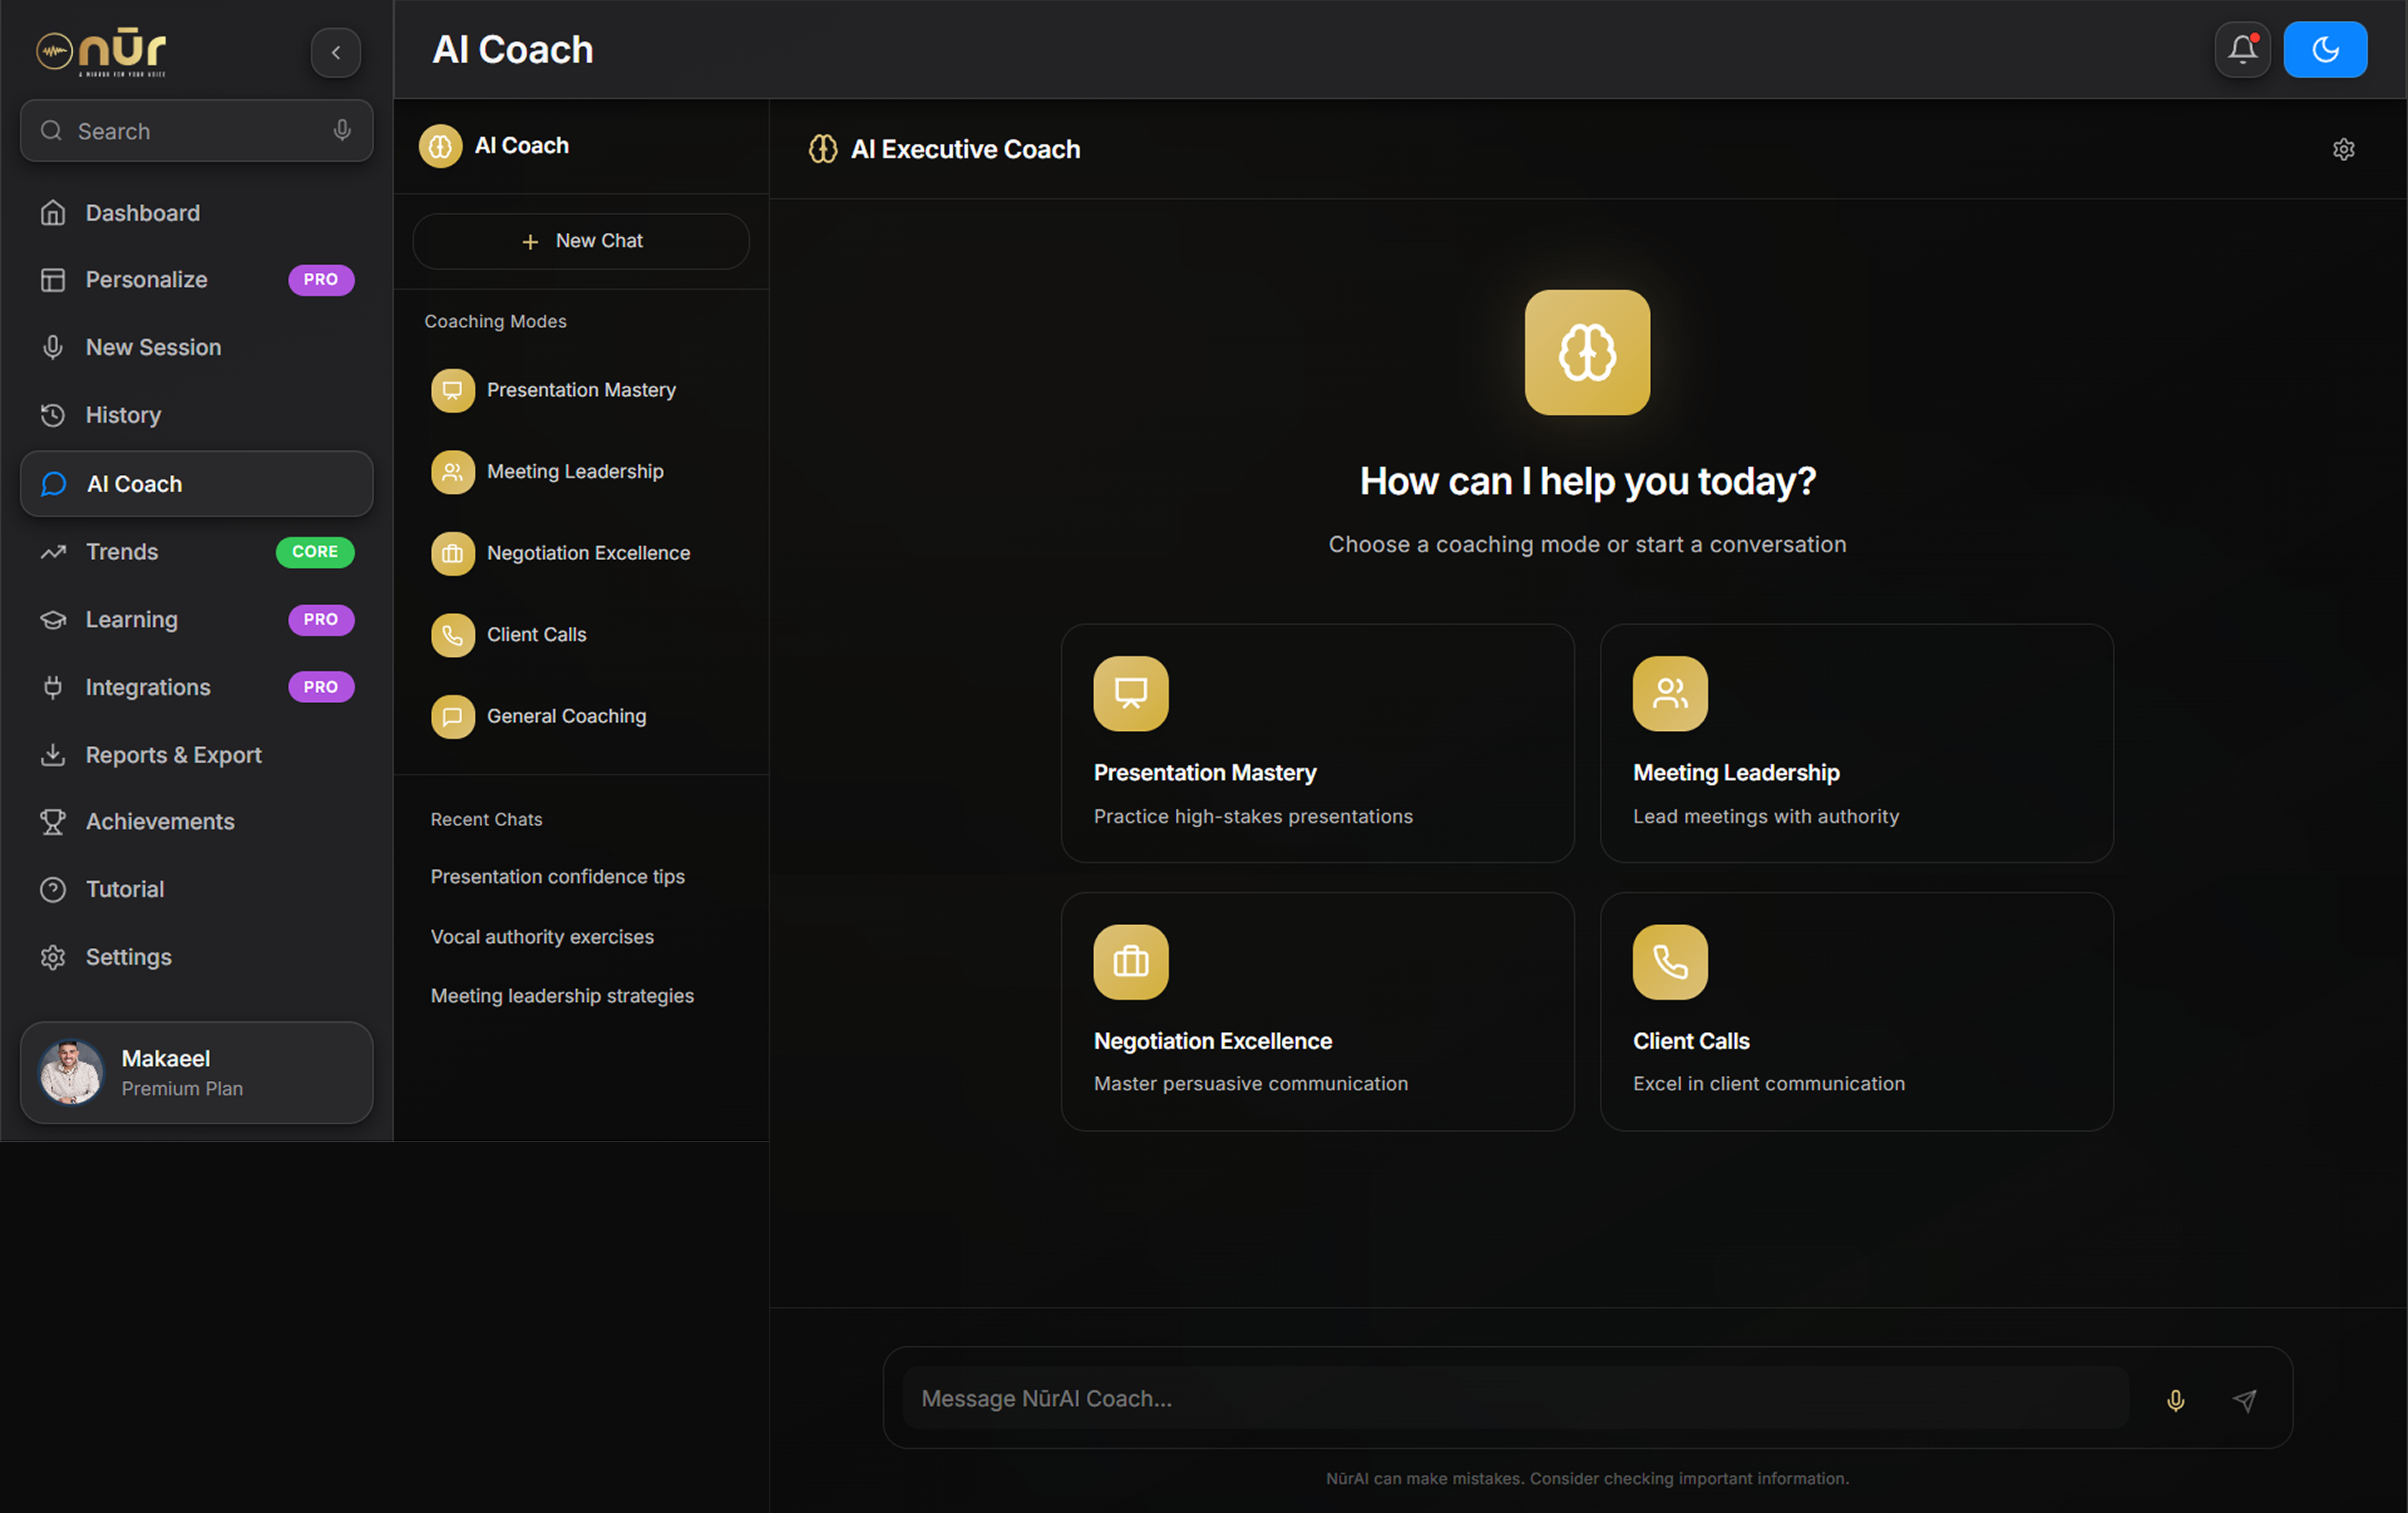Collapse the sidebar using the chevron button
2408x1513 pixels.
coord(336,52)
